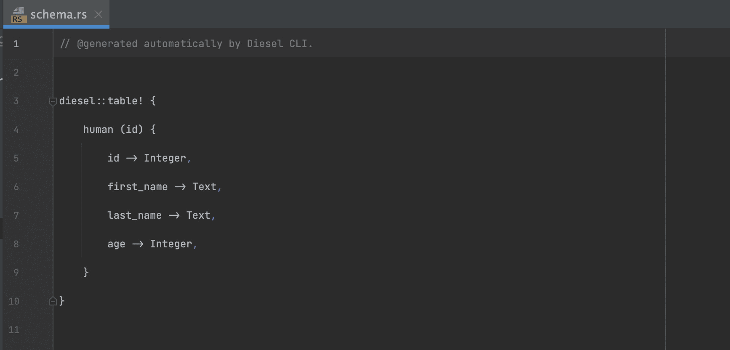Click the closing brace on line 9
Image resolution: width=730 pixels, height=350 pixels.
(x=86, y=273)
